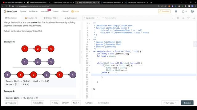Click the LeetCode logo
The image size is (197, 110).
coord(10,11)
